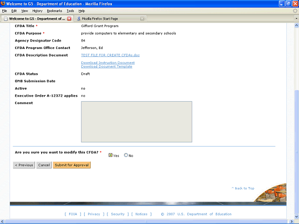
Task: Open TEST FILE FOR CREATE CFDAs.doc link
Action: (110, 55)
